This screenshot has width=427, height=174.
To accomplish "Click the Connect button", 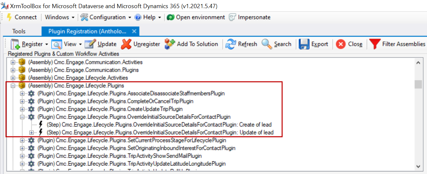I will click(22, 17).
